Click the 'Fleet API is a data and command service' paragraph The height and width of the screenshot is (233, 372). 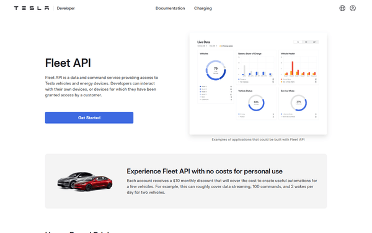102,86
